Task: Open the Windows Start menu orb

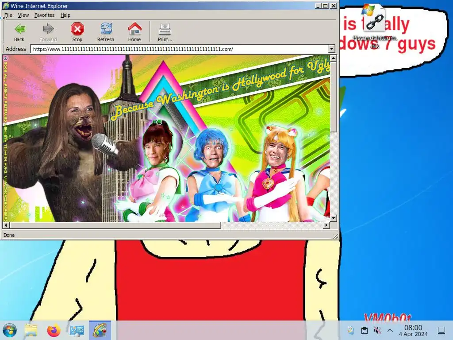Action: tap(10, 330)
